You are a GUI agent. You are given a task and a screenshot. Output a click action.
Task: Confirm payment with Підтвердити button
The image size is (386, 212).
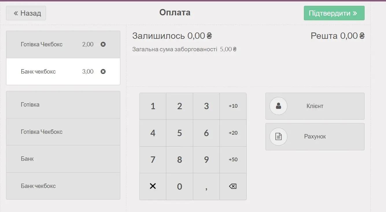(334, 13)
